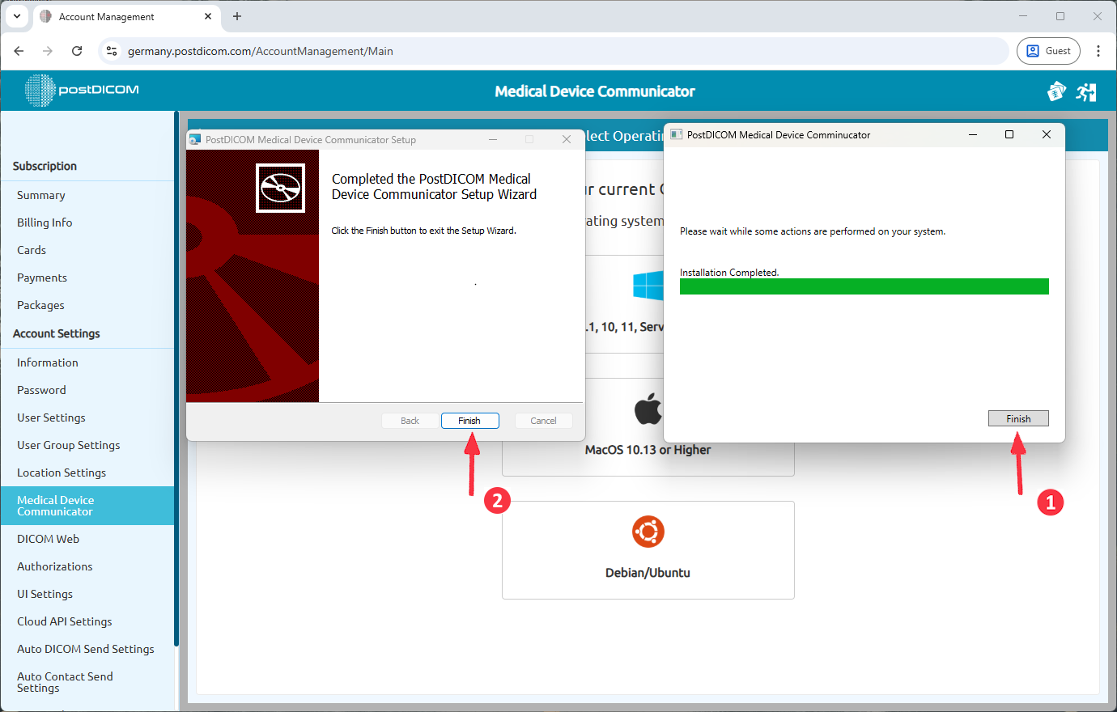Click the logout icon in the header

coord(1086,91)
